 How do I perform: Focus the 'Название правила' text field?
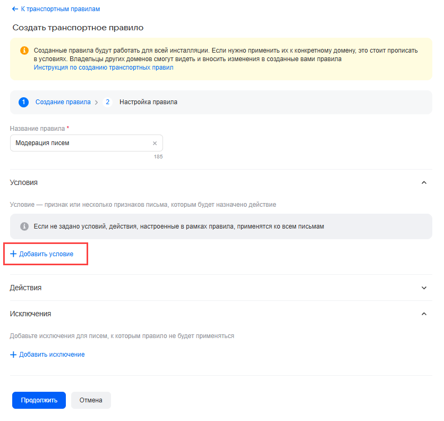80,143
